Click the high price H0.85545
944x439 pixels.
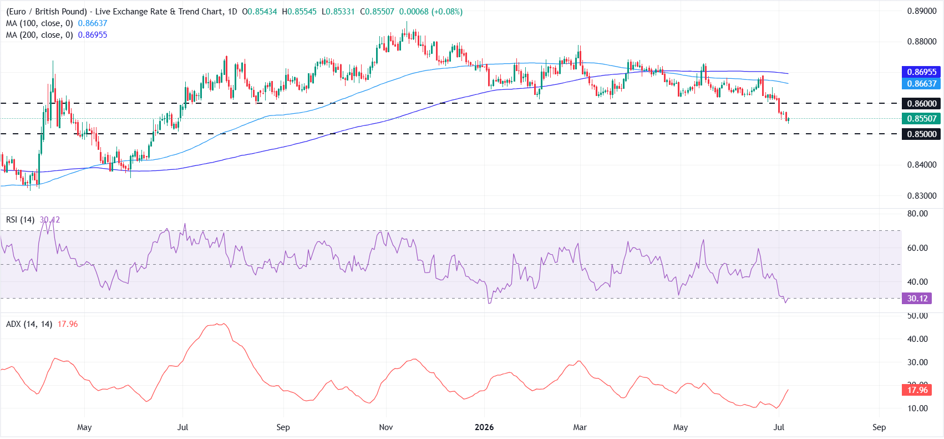(x=299, y=12)
